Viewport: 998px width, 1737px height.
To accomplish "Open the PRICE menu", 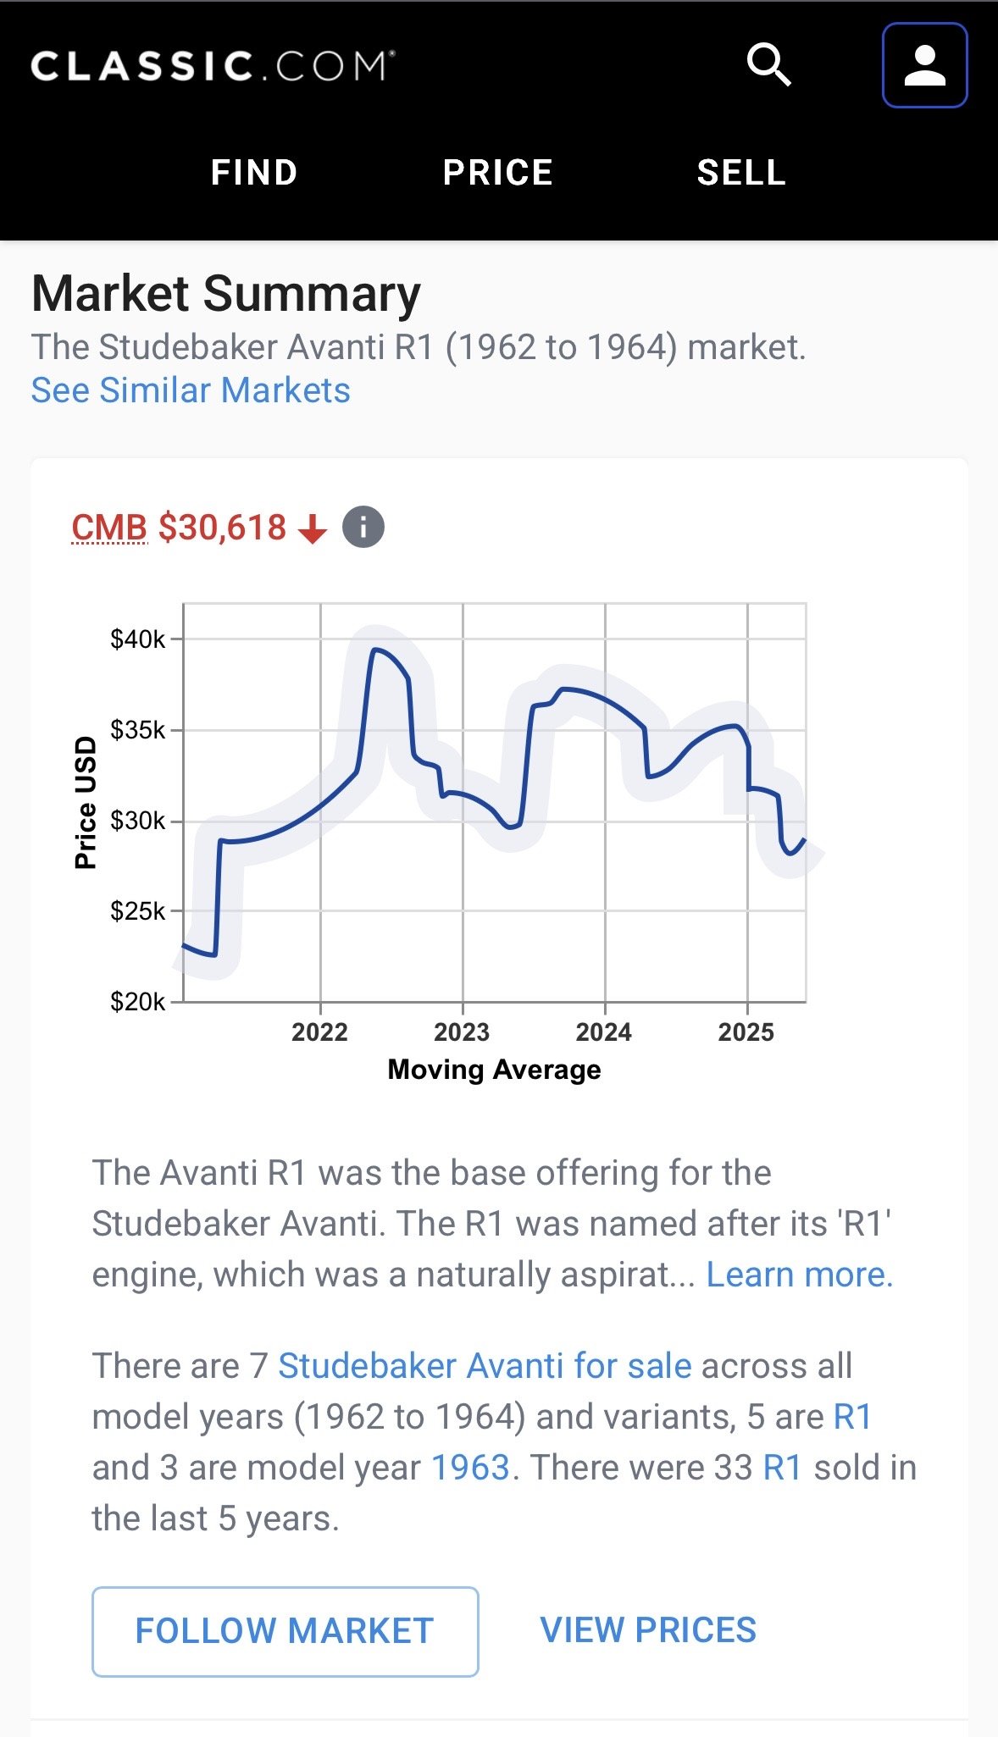I will (498, 173).
